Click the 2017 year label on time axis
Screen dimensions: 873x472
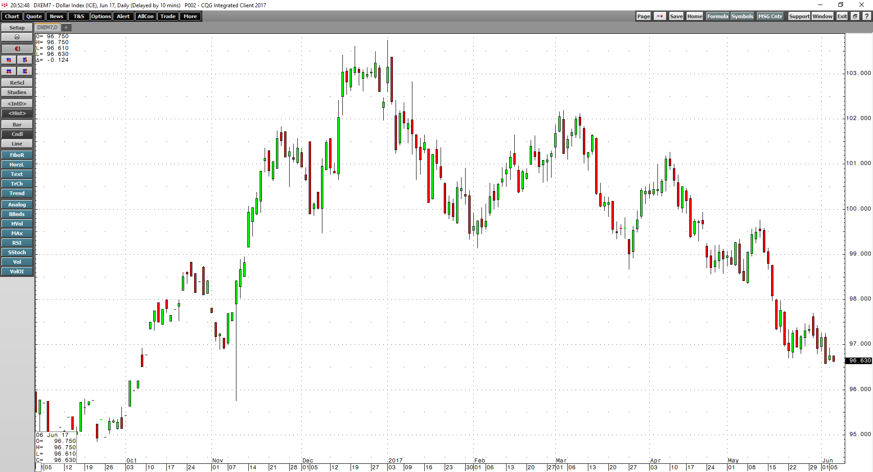click(396, 461)
